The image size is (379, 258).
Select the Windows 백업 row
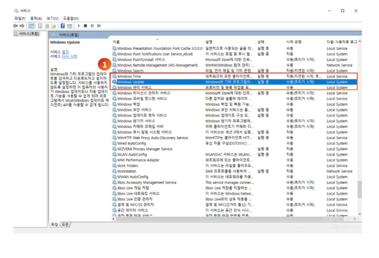tap(234, 104)
